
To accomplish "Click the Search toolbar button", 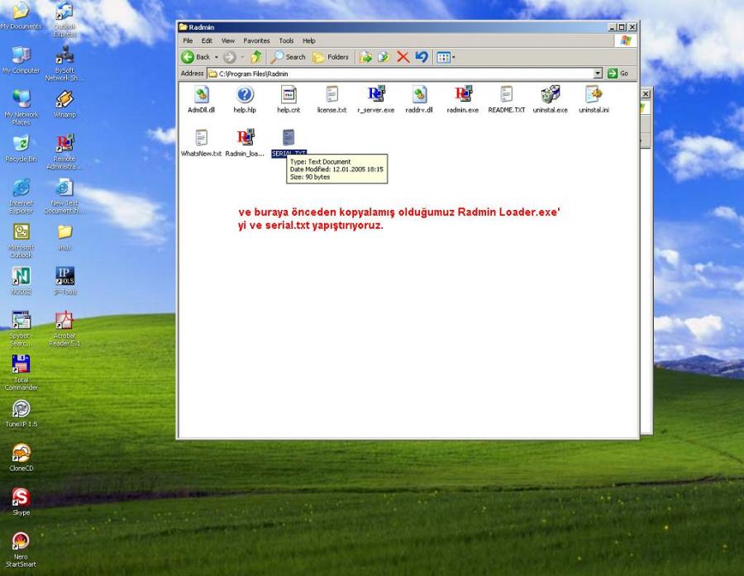I will tap(289, 57).
